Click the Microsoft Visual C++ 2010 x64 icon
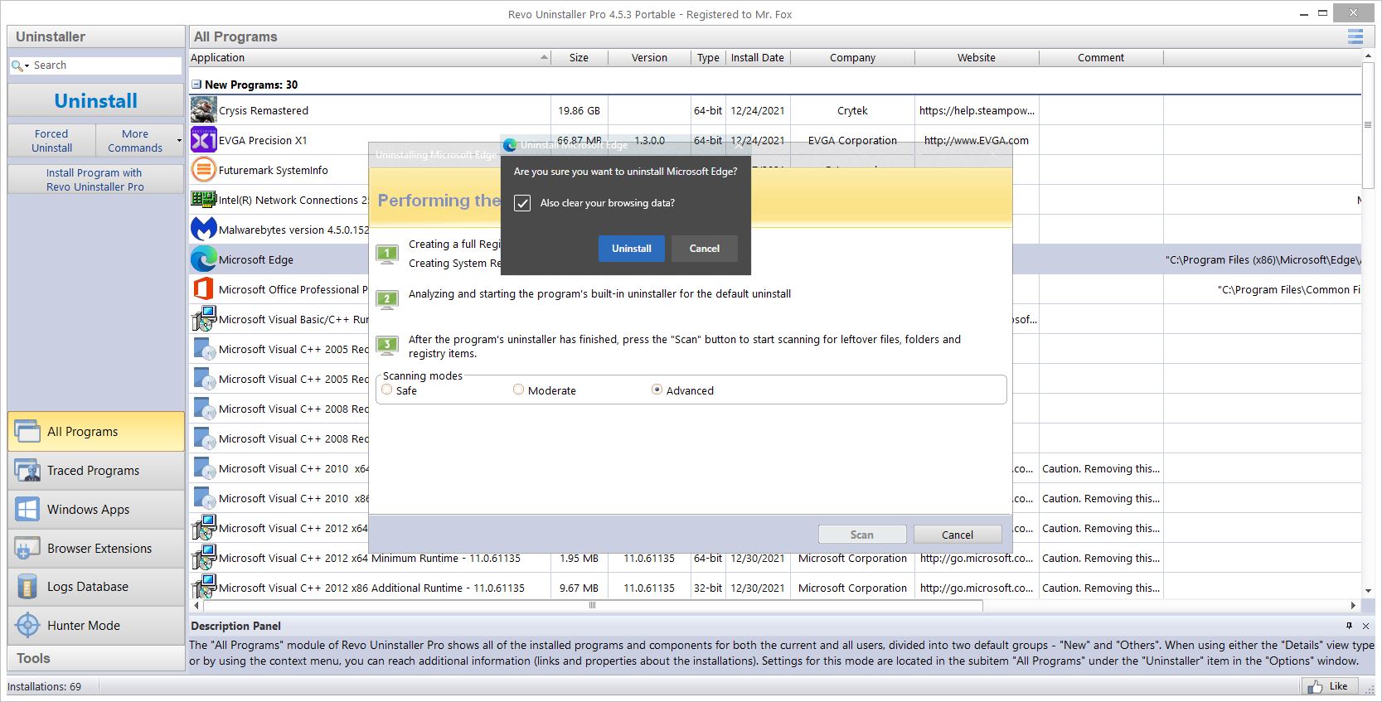The height and width of the screenshot is (702, 1382). pos(203,468)
